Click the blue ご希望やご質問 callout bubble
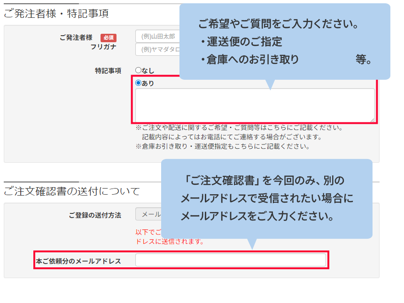 [285, 41]
